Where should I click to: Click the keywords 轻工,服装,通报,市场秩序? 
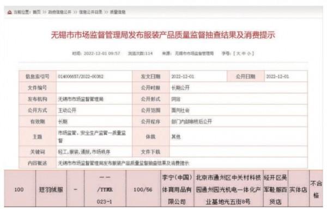(x=84, y=152)
